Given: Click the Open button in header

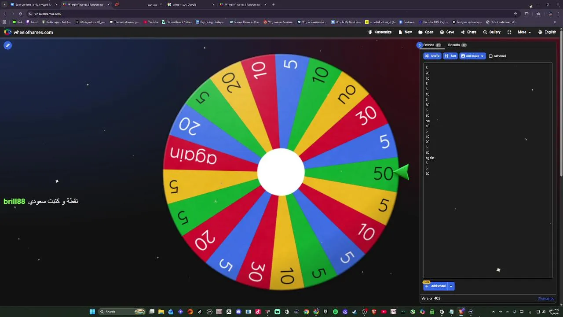Looking at the screenshot, I should (426, 32).
